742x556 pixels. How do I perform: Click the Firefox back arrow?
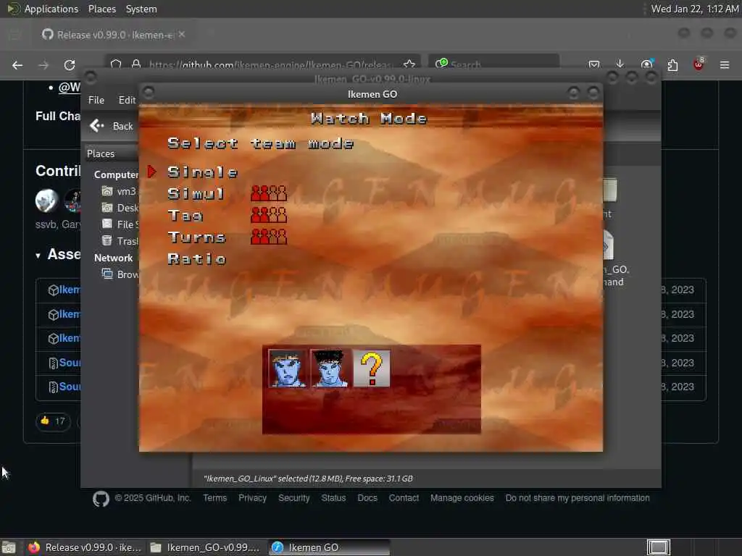point(17,65)
